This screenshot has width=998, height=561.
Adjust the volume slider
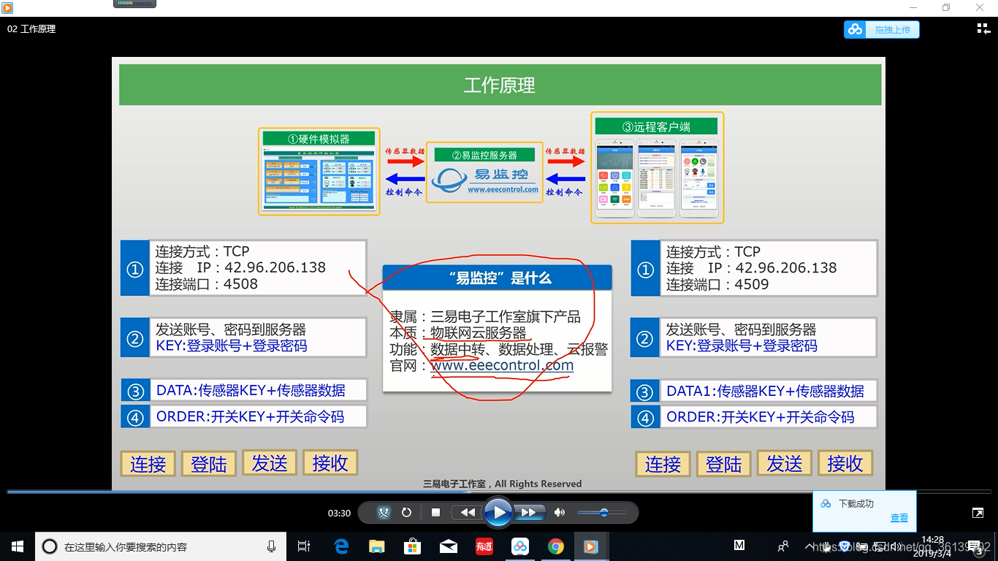(602, 513)
